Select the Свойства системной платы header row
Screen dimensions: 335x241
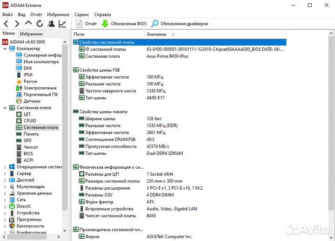(180, 42)
